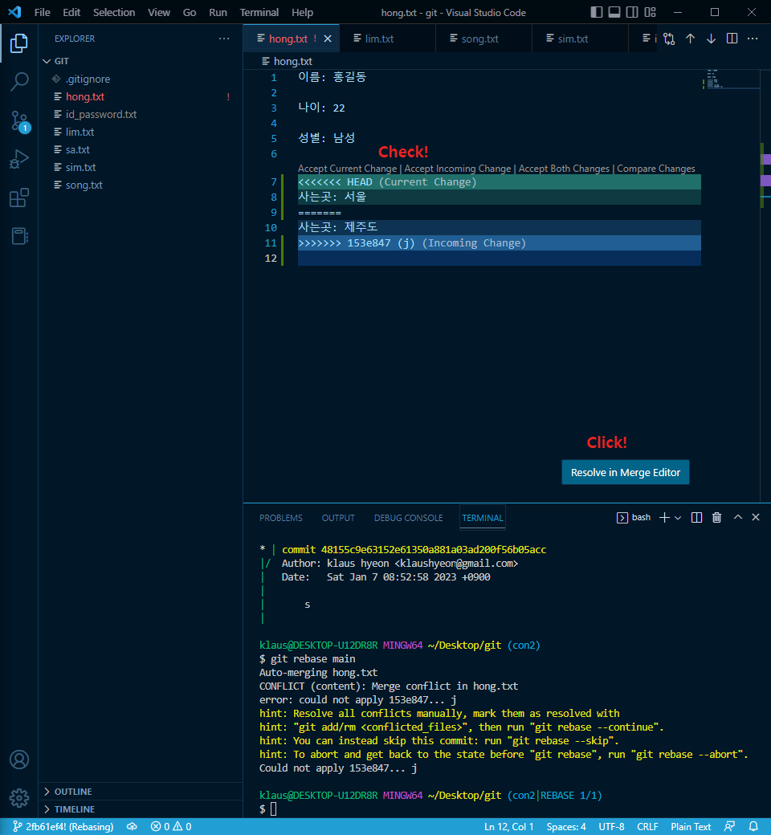Open the Terminal menu
Viewport: 771px width, 835px height.
pos(259,12)
